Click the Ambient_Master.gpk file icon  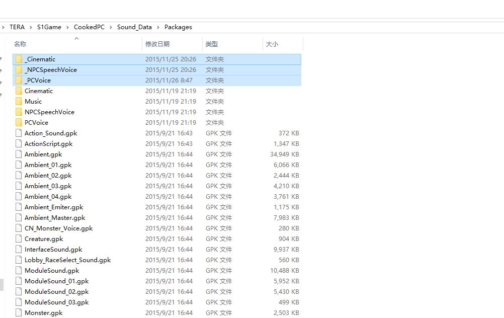(x=19, y=218)
